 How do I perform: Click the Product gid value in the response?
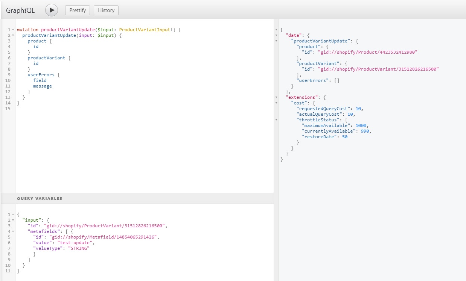(368, 52)
